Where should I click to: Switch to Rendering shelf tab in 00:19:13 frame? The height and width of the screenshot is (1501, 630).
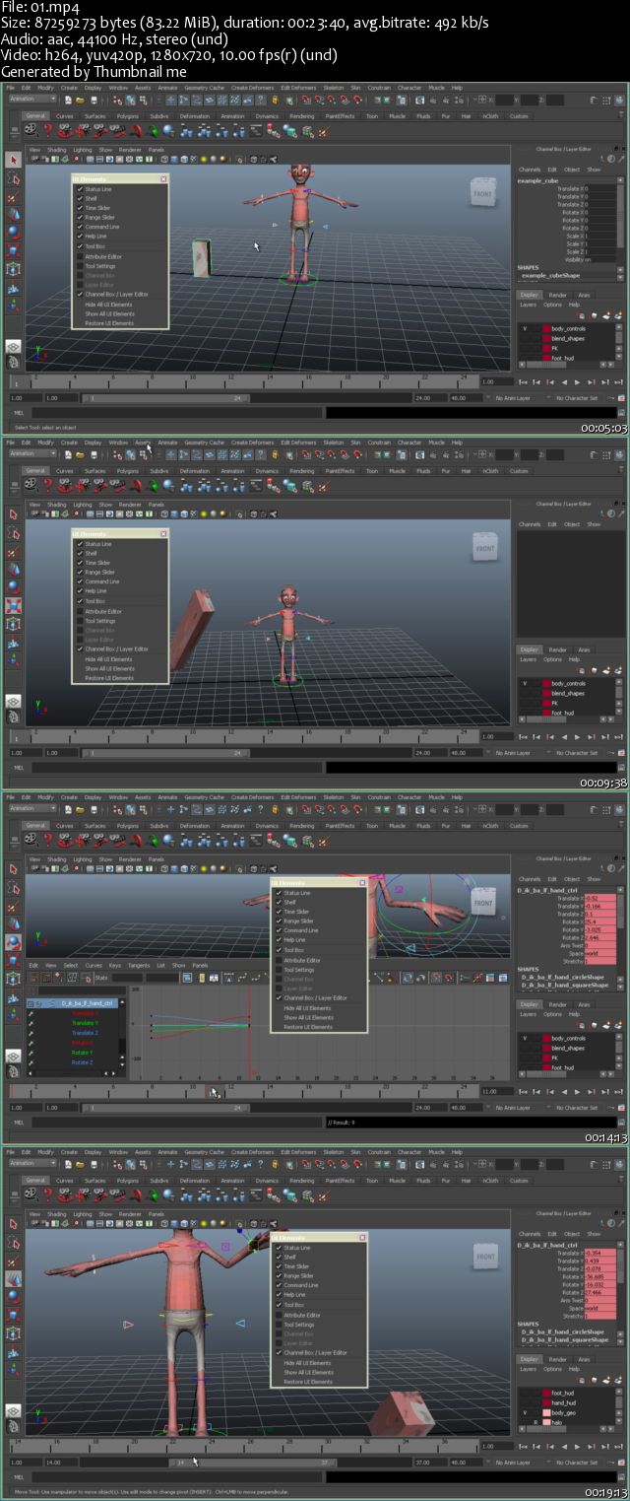click(x=302, y=1181)
